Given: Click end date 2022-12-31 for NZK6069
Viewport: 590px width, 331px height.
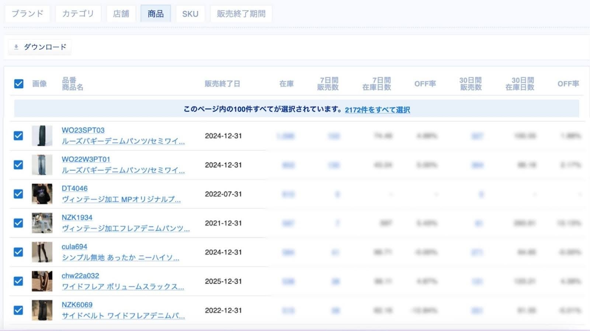Looking at the screenshot, I should pyautogui.click(x=223, y=310).
